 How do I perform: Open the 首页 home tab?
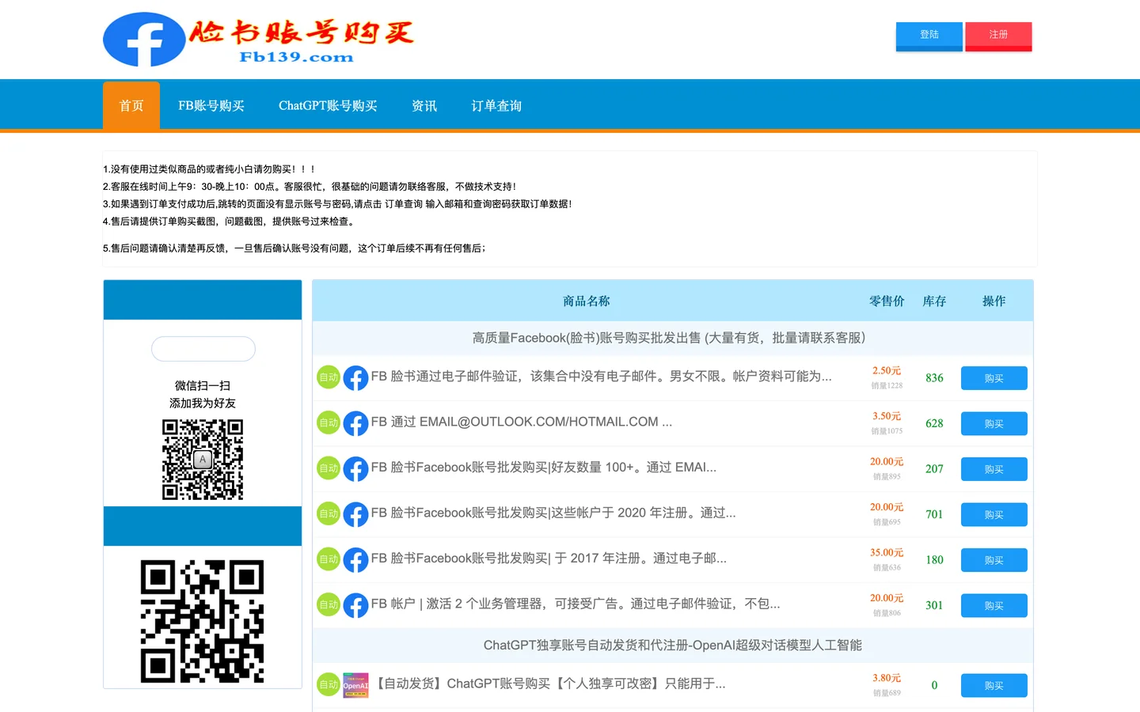point(131,105)
